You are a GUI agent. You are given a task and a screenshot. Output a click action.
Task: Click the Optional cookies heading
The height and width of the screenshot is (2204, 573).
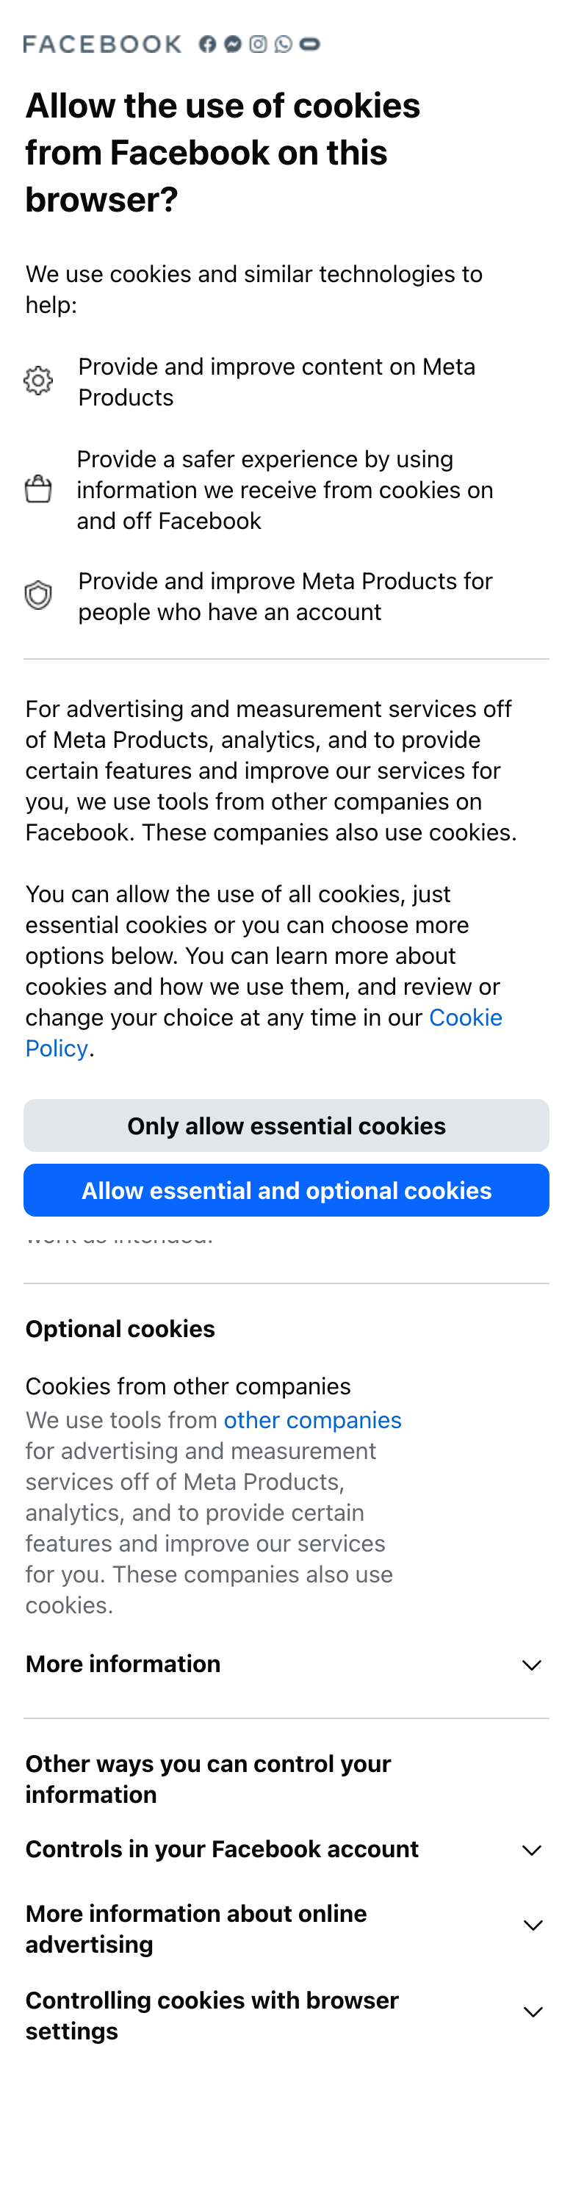pyautogui.click(x=120, y=1329)
